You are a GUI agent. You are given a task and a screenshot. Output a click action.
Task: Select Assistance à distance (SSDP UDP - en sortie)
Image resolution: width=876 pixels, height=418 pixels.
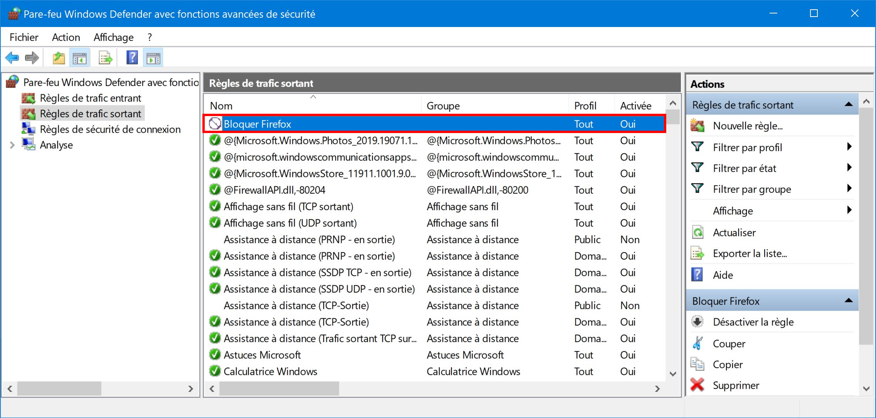(319, 289)
